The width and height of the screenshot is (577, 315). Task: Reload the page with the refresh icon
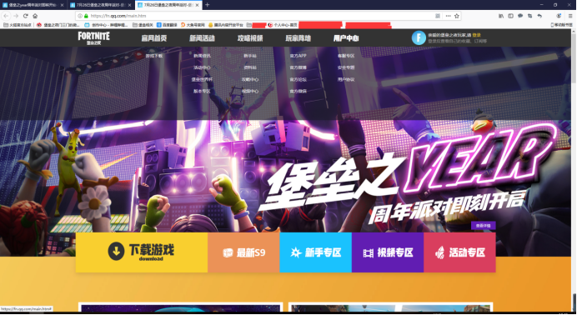tap(25, 16)
